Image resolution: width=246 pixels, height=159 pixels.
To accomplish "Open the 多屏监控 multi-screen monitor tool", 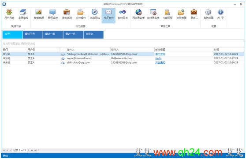I will [x=23, y=14].
